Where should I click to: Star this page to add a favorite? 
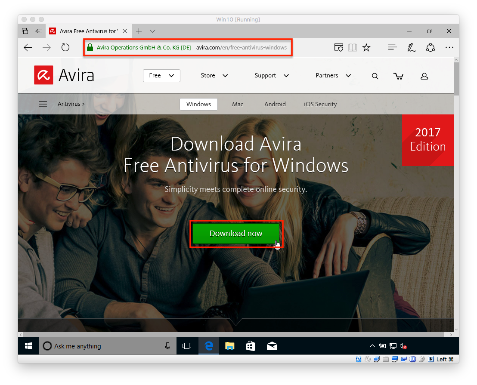366,47
